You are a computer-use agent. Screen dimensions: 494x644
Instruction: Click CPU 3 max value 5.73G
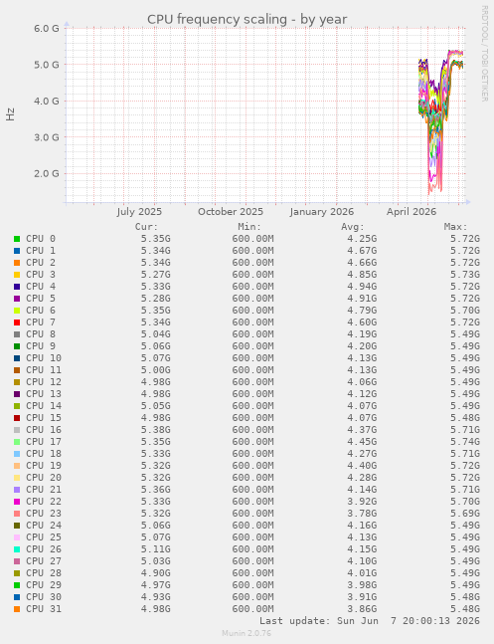465,275
